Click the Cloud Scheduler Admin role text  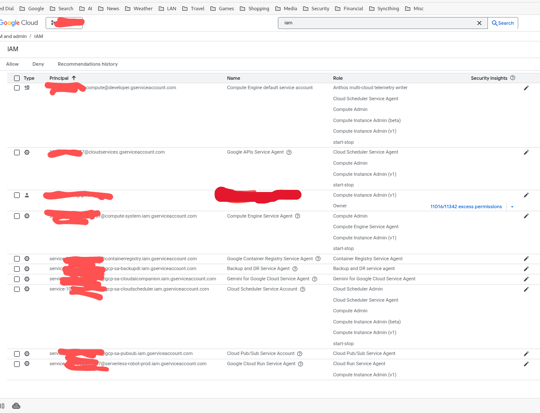point(358,289)
